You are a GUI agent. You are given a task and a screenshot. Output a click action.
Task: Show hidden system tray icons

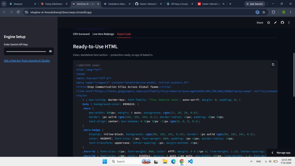251,162
